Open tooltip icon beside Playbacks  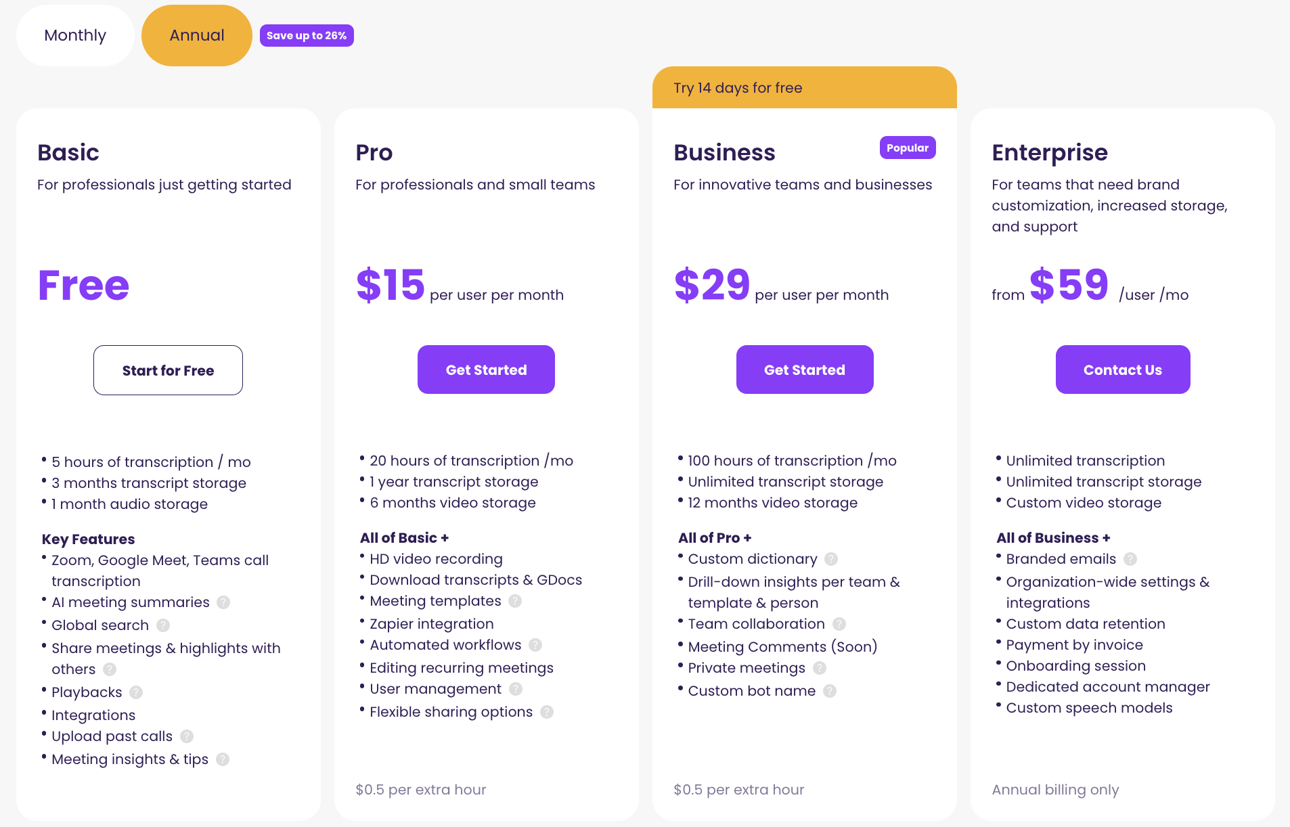click(136, 692)
